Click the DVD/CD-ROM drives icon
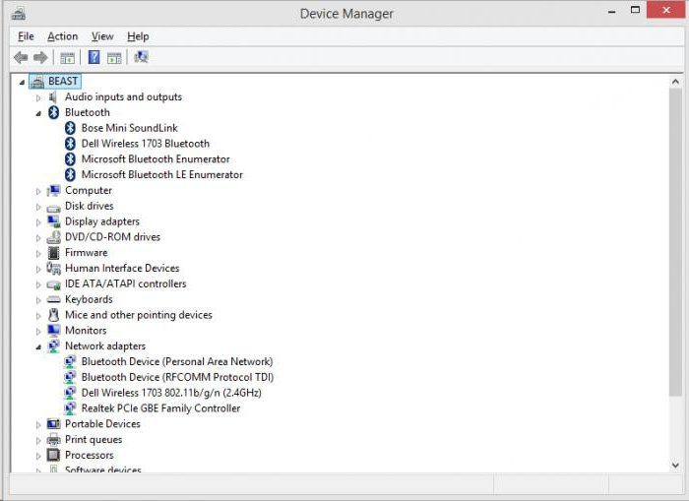Viewport: 689px width, 501px height. coord(53,237)
